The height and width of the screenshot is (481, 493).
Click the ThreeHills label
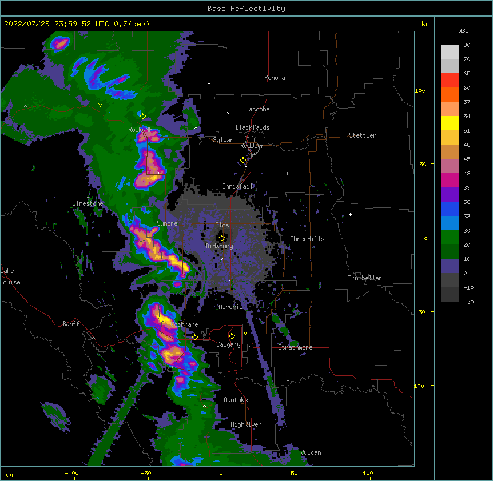click(x=307, y=239)
